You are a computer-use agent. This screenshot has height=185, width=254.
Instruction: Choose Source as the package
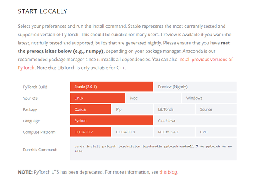[x=215, y=109]
